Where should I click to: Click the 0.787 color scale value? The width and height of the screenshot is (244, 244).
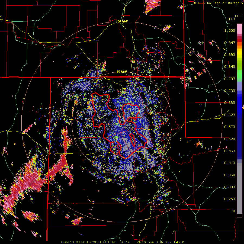pyautogui.click(x=230, y=79)
